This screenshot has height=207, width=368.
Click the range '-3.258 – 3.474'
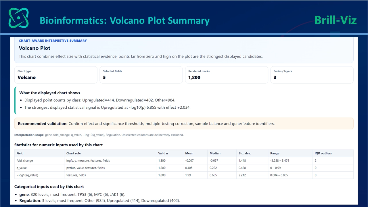click(280, 161)
